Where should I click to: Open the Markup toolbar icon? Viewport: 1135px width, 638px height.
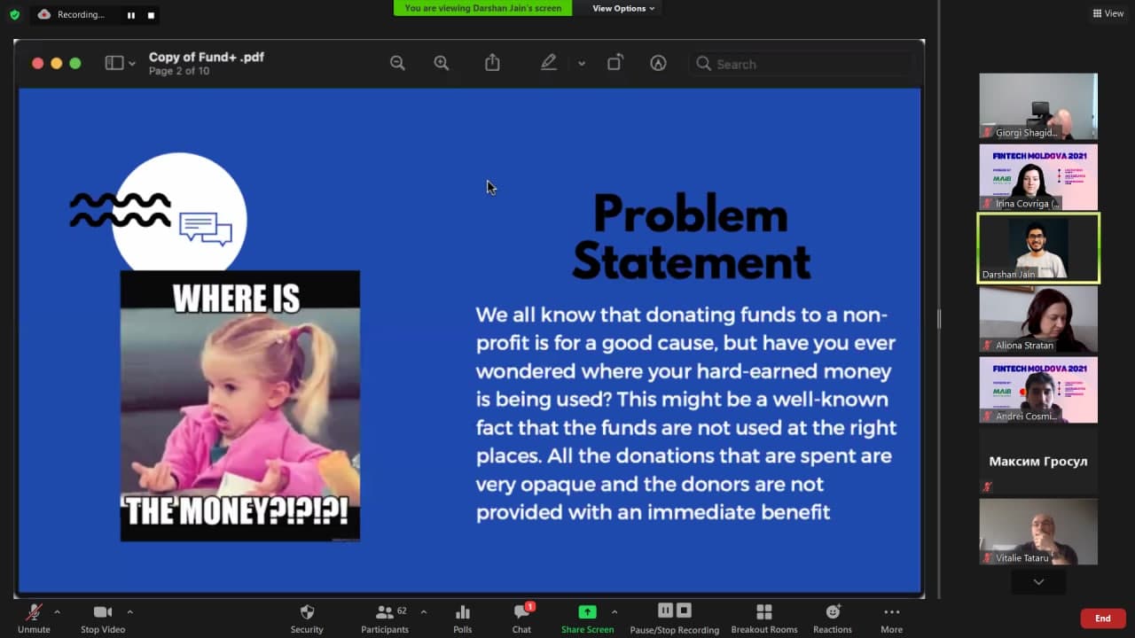[658, 63]
